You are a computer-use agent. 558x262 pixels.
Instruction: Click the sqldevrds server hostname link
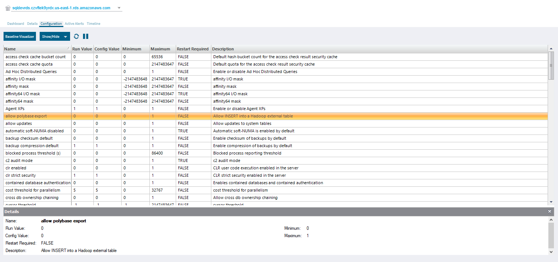coord(61,8)
